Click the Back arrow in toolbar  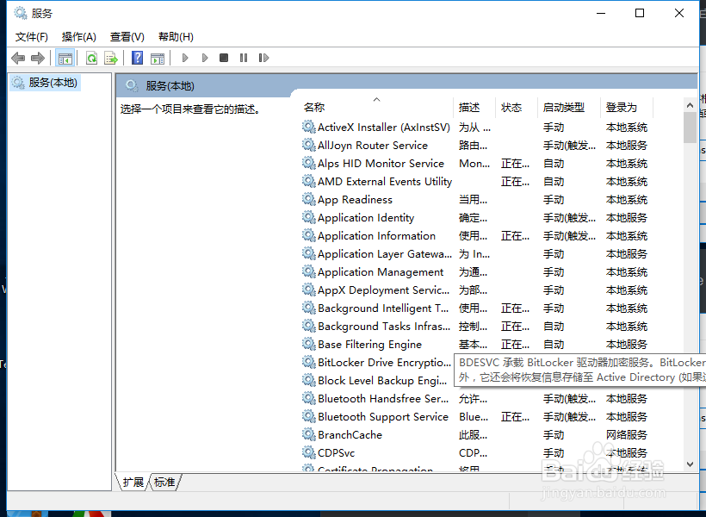[x=18, y=58]
